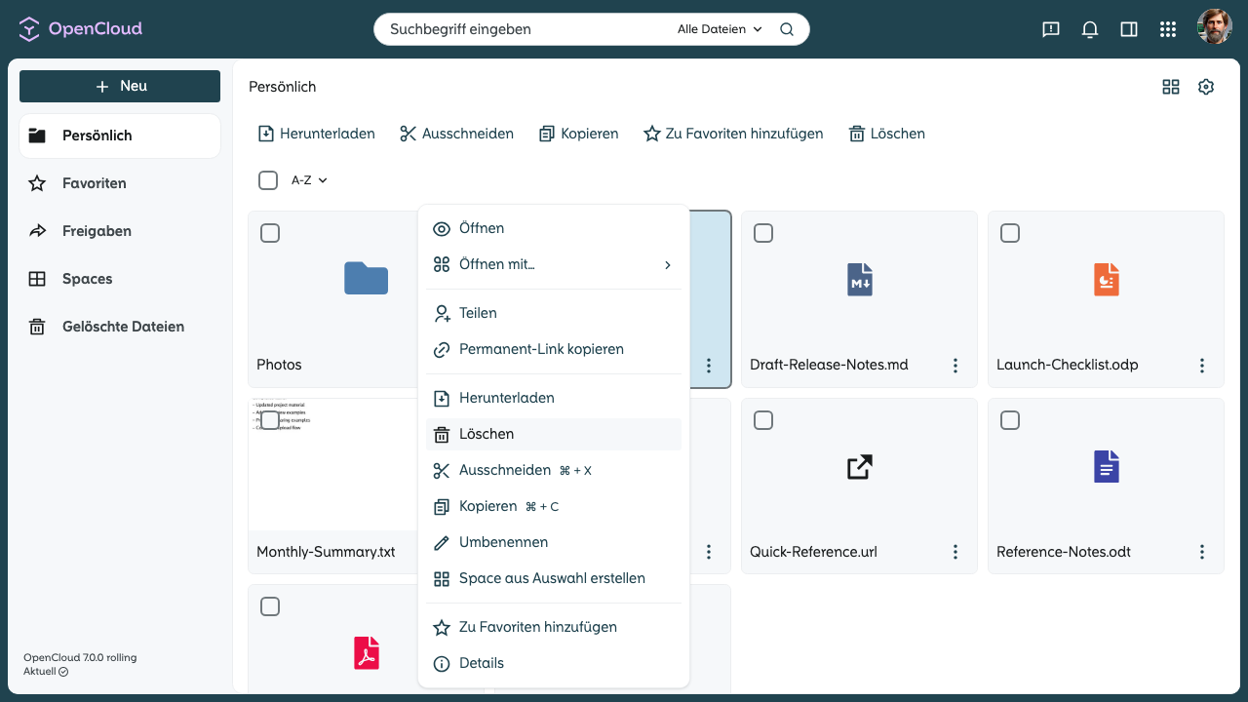1248x702 pixels.
Task: Click the search magnifier icon
Action: (787, 29)
